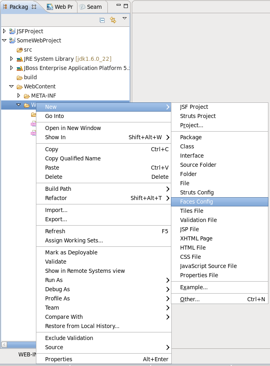
Task: Switch to the Web Projects tab
Action: point(60,7)
